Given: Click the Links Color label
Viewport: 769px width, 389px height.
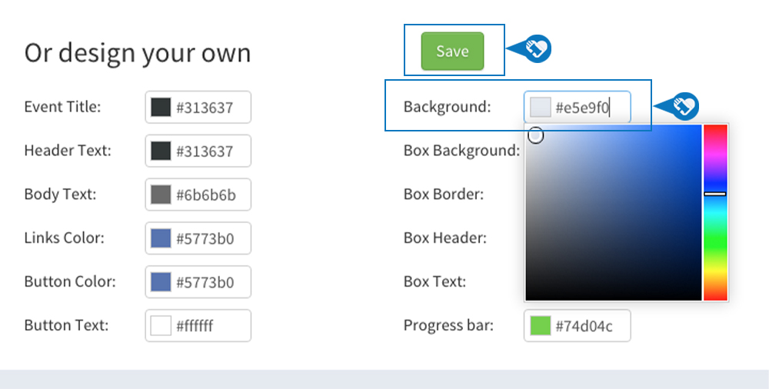Looking at the screenshot, I should point(65,238).
